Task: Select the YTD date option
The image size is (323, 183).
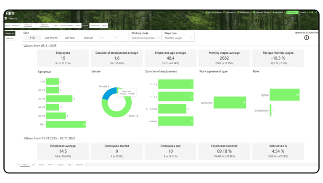Action: coord(32,38)
